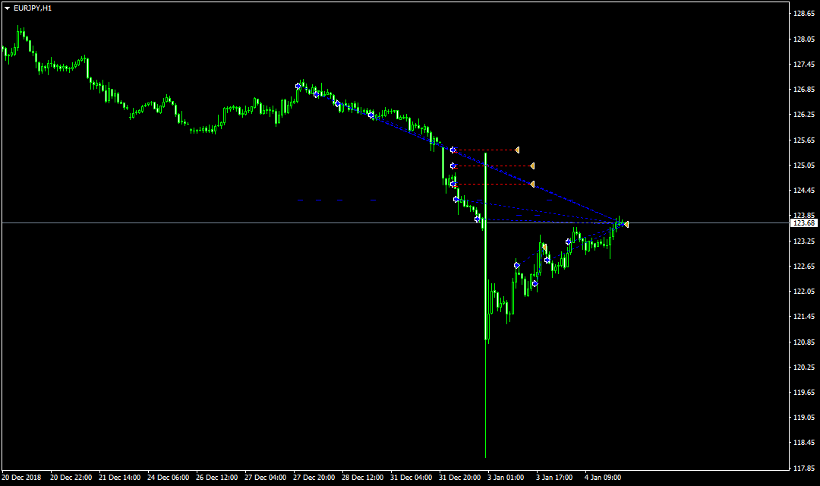820x486 pixels.
Task: Click the orange marker ending the lowest red dashed line
Action: coord(532,184)
